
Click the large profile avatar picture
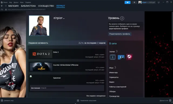tap(39, 26)
